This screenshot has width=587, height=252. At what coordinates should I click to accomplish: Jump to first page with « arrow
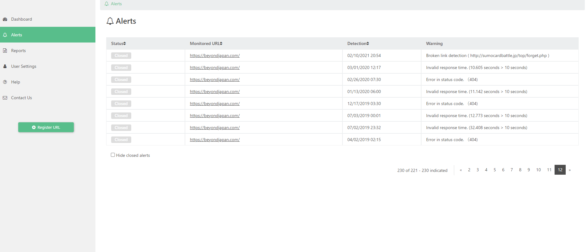tap(461, 170)
